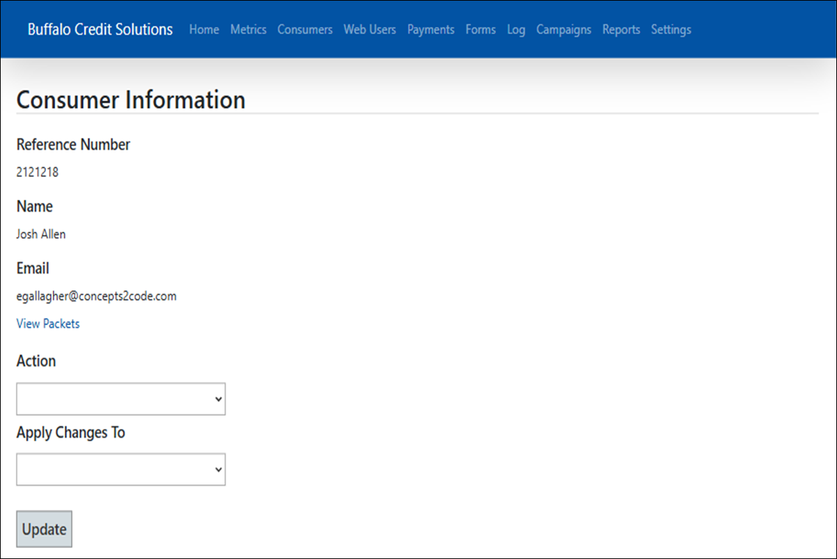Click the View Packets link
This screenshot has width=837, height=559.
48,324
